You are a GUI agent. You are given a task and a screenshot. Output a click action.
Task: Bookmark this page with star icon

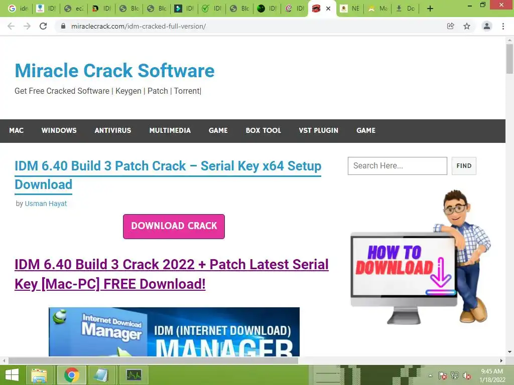tap(467, 26)
